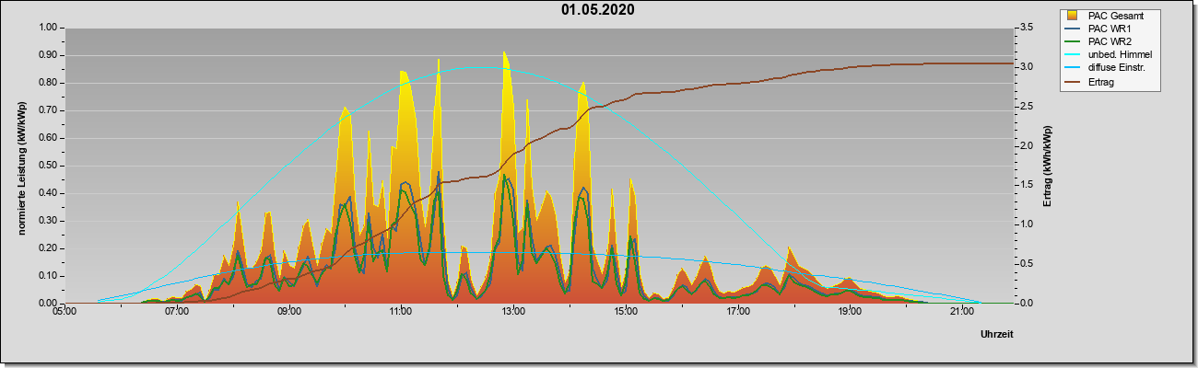
Task: Click the 0.90 left axis value
Action: click(48, 55)
